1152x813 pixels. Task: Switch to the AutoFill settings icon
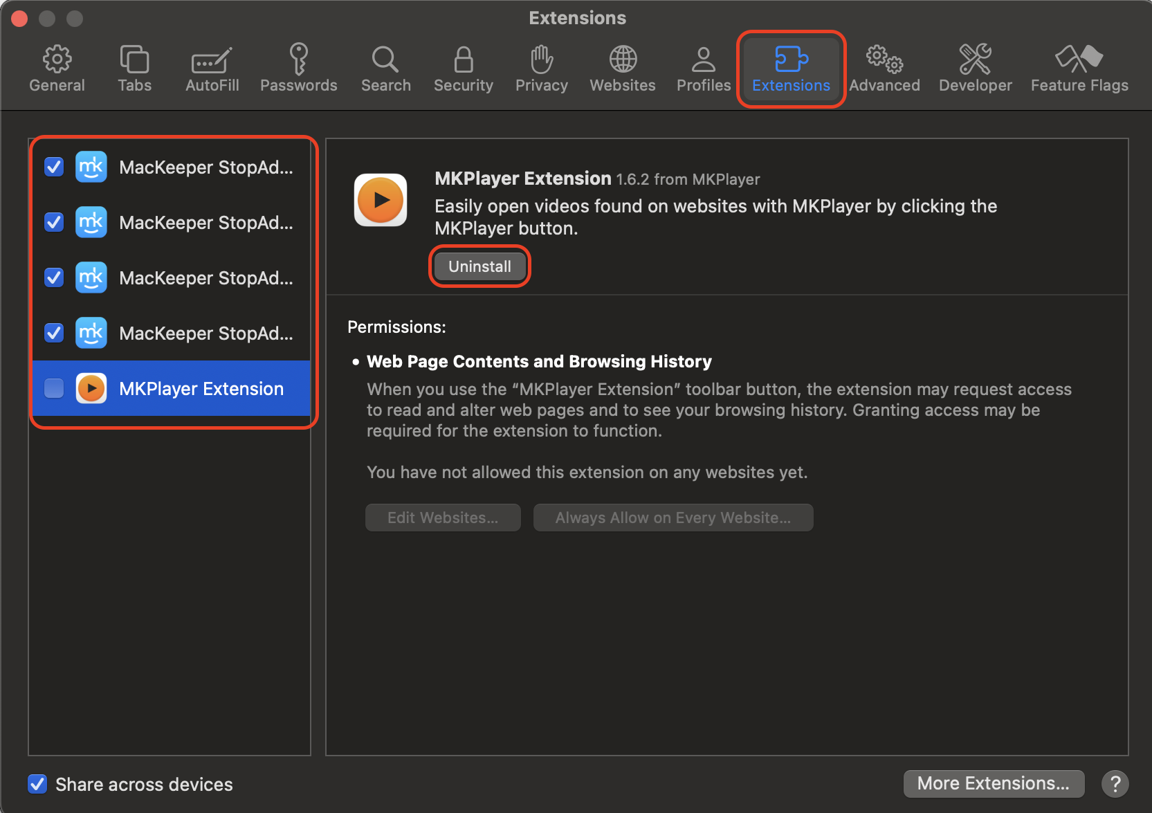point(212,67)
